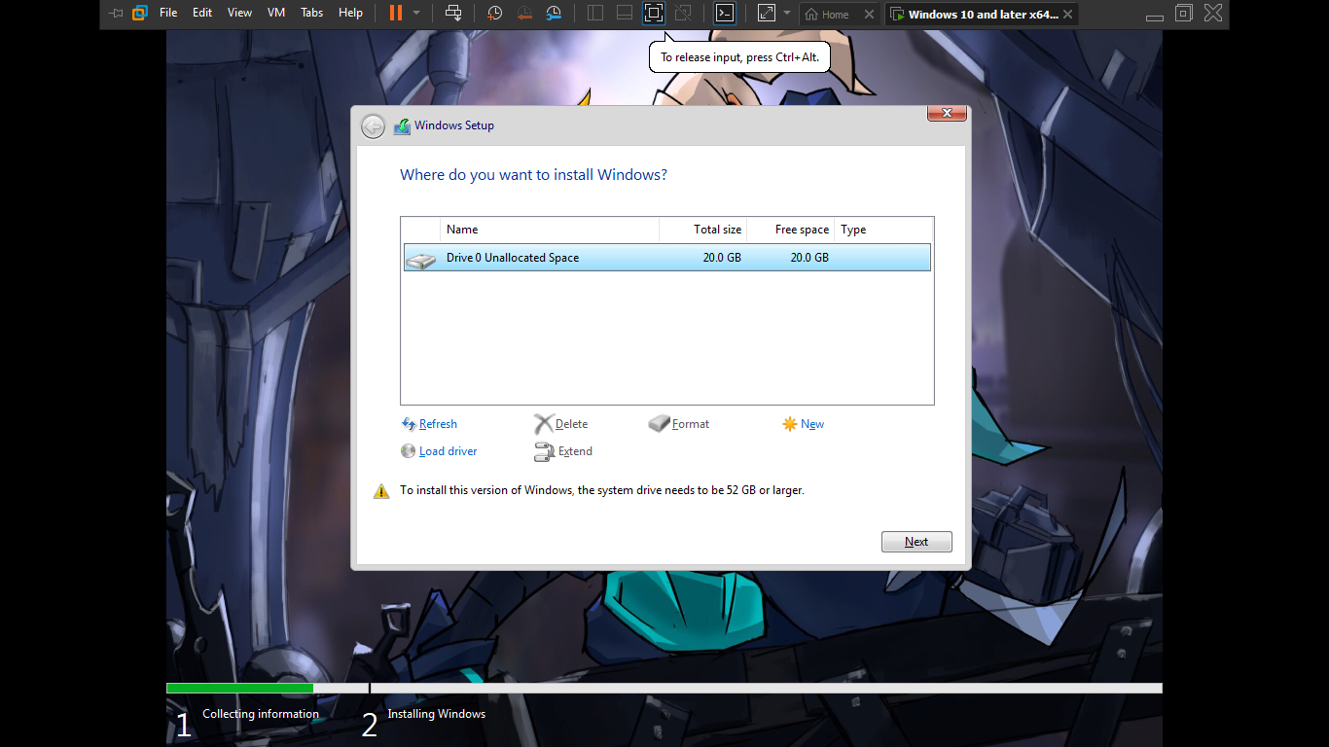Send Ctrl+Alt+Del to the virtual machine

(453, 14)
